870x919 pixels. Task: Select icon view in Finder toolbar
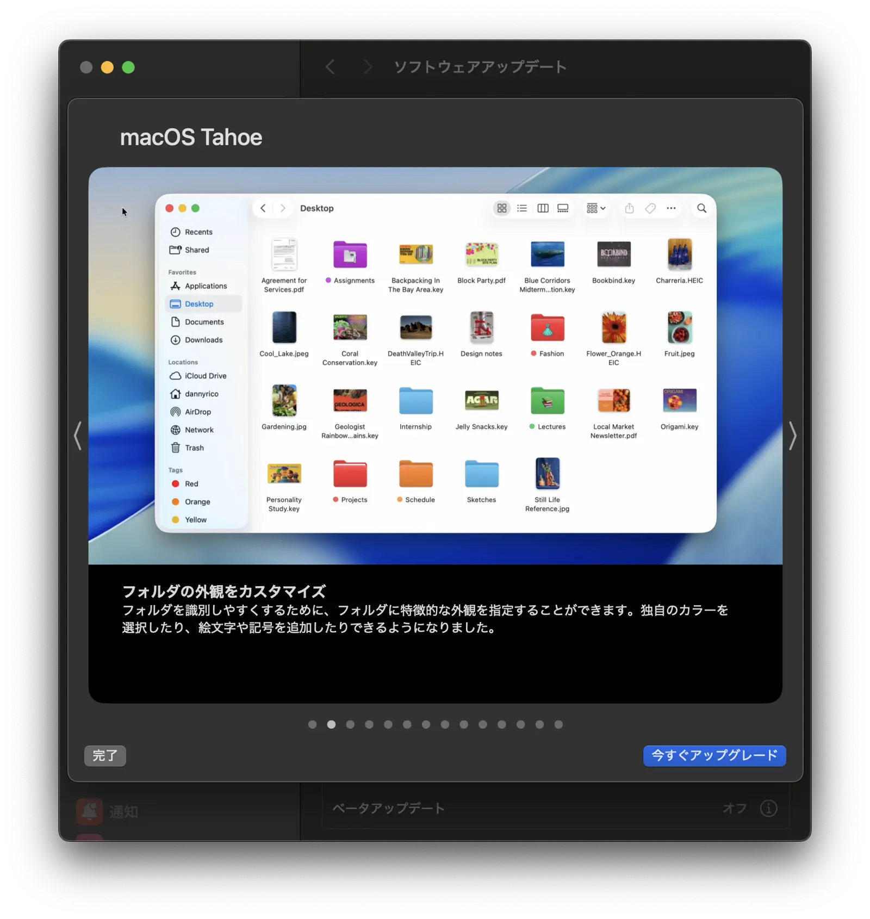tap(502, 208)
